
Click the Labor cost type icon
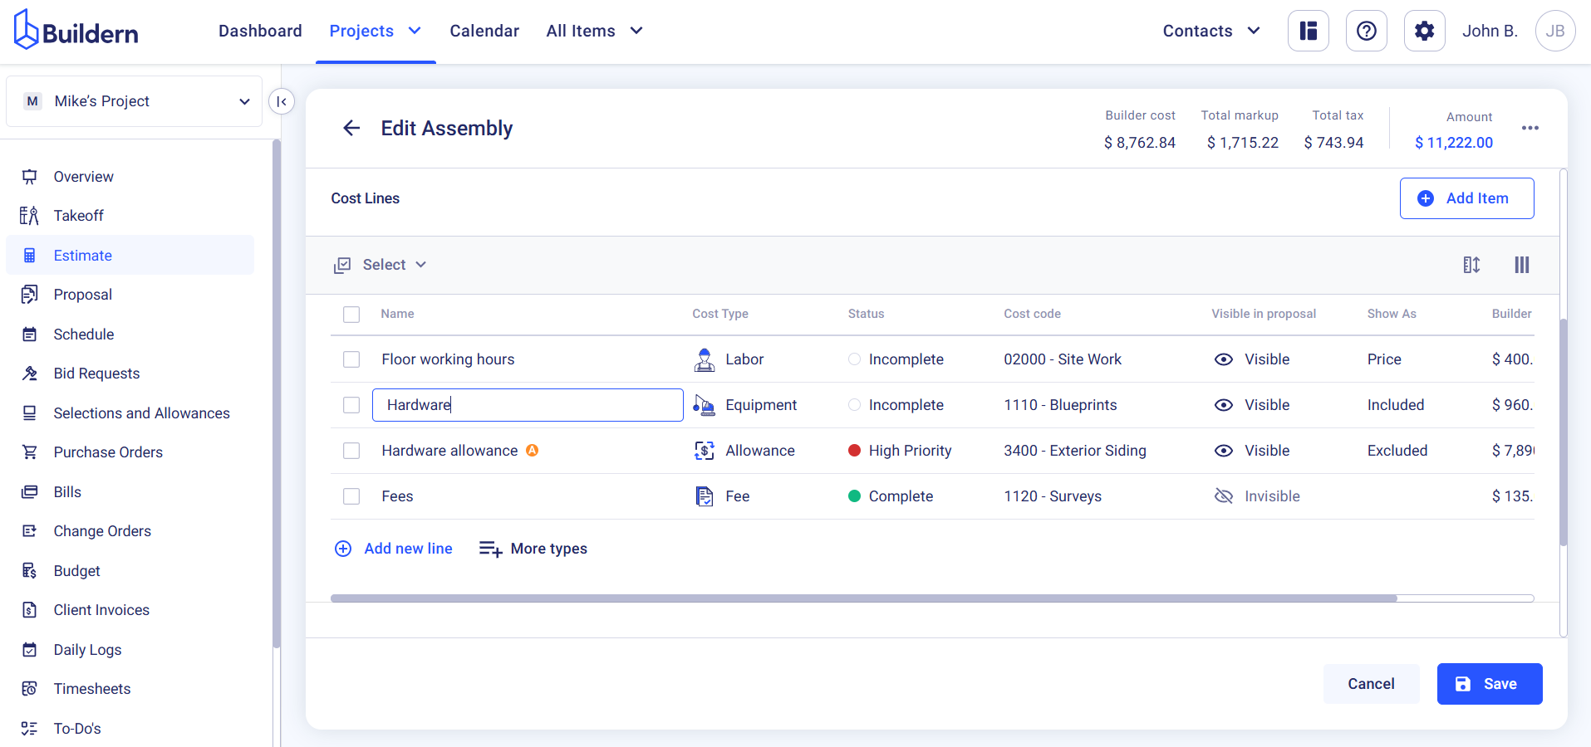click(704, 359)
